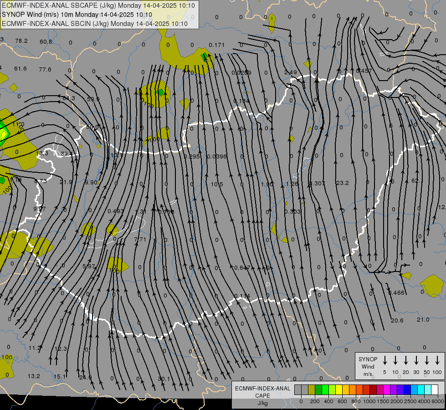Click the 11.2 value on the map
446x410 pixels.
click(x=35, y=348)
